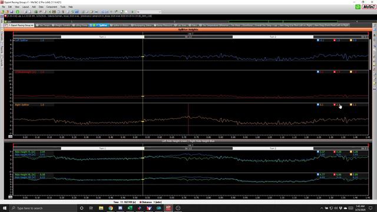The image size is (377, 212).
Task: Open the Tools menu
Action: pyautogui.click(x=63, y=6)
